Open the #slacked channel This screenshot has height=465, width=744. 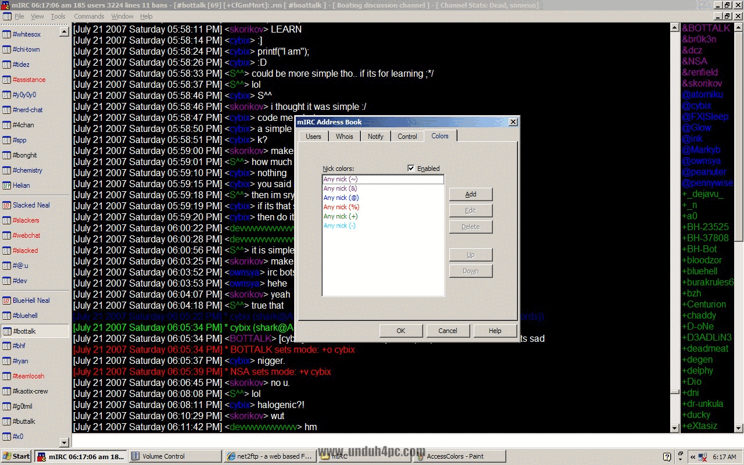(x=35, y=251)
